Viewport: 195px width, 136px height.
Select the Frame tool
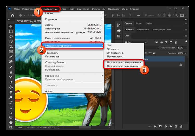(x=11, y=52)
